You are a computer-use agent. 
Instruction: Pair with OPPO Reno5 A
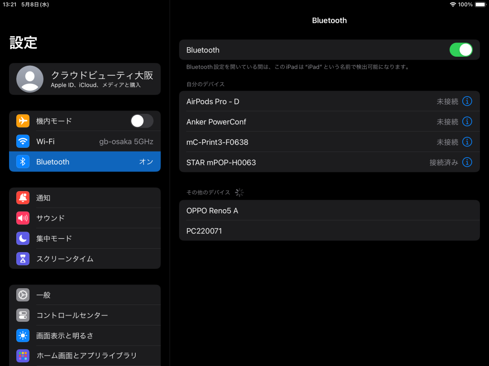click(x=329, y=211)
